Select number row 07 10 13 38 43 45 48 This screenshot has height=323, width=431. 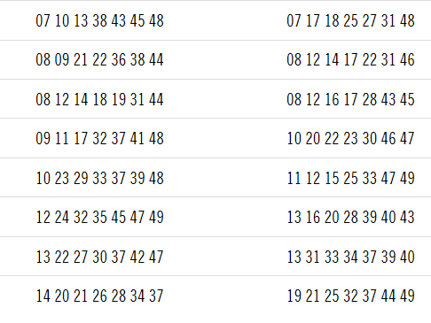tap(99, 20)
